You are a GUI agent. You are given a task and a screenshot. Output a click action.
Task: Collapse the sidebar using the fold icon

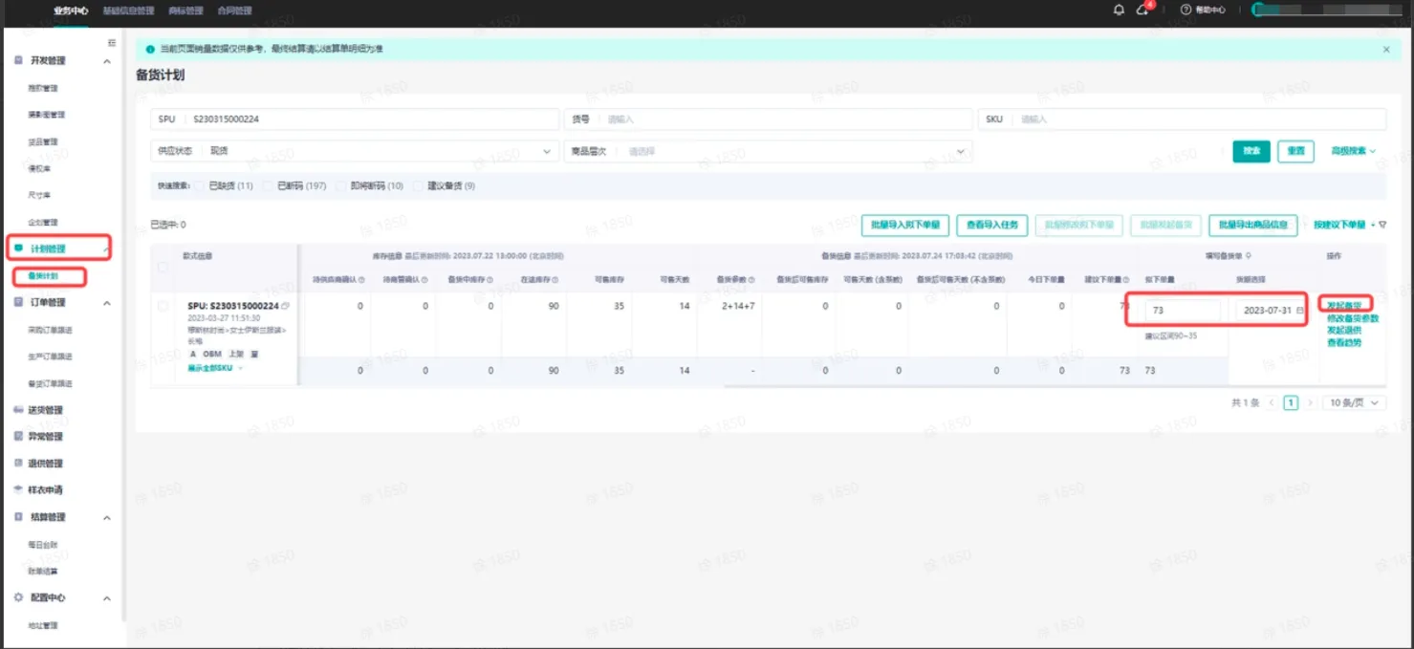(112, 43)
